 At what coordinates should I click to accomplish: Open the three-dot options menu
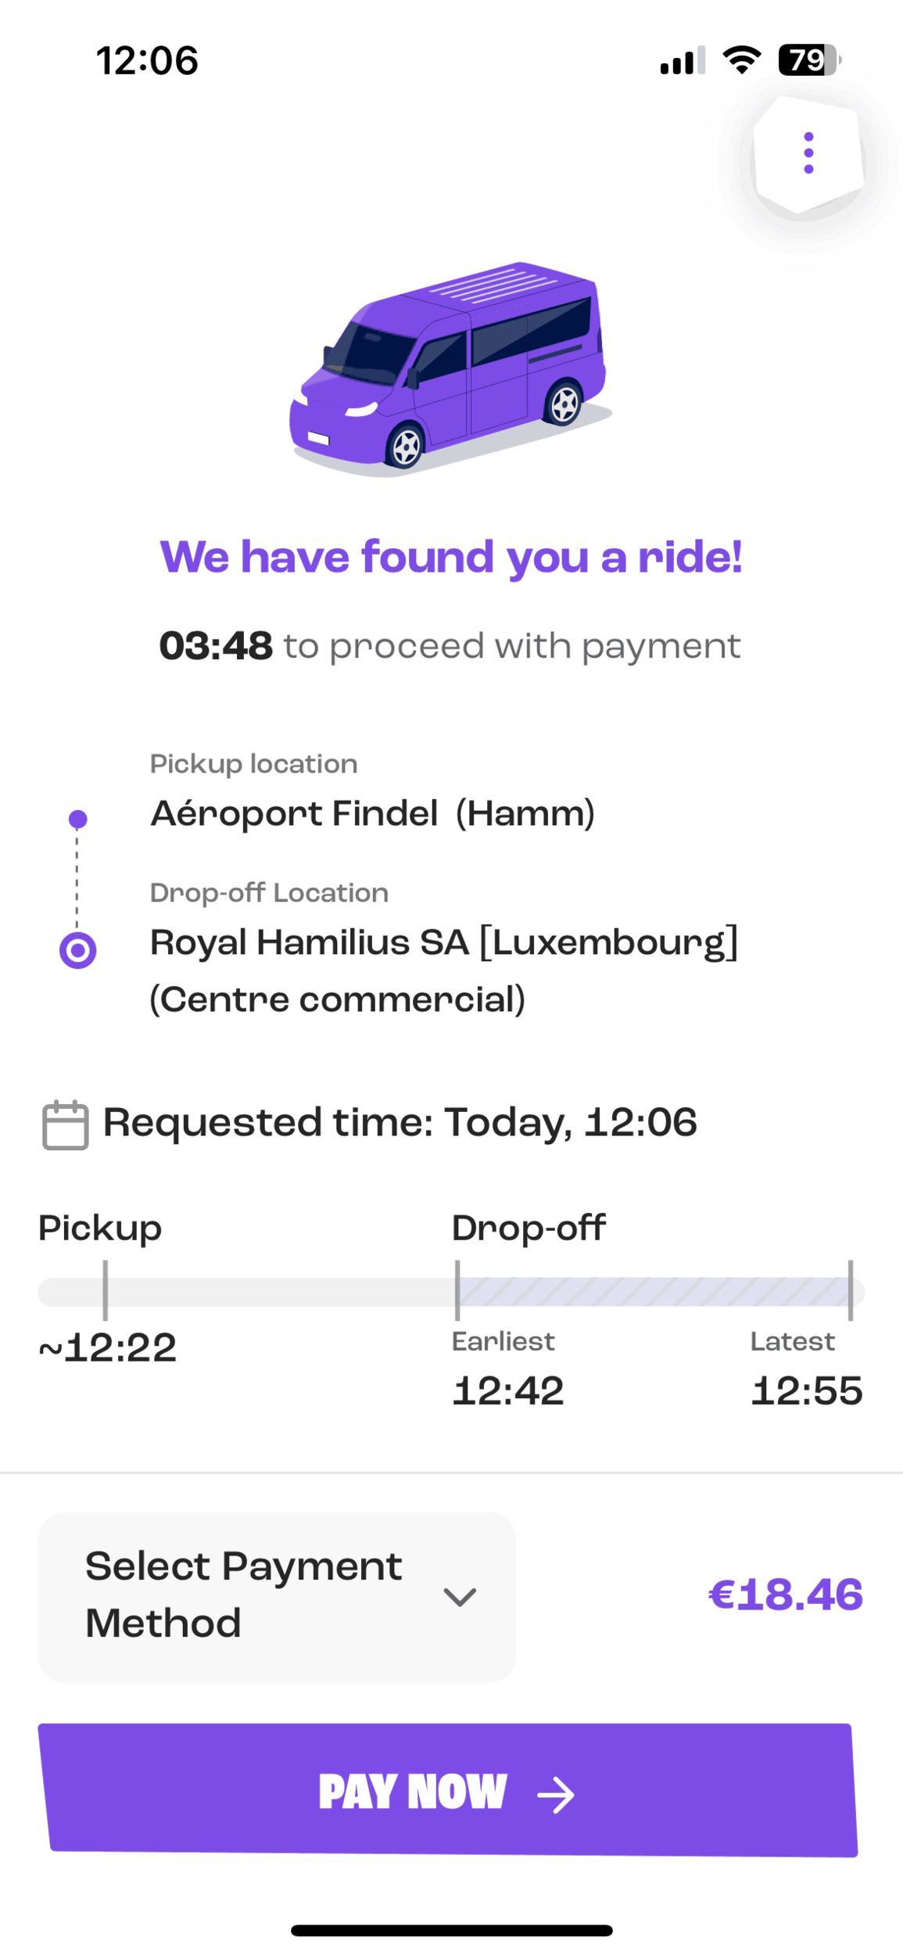[808, 153]
